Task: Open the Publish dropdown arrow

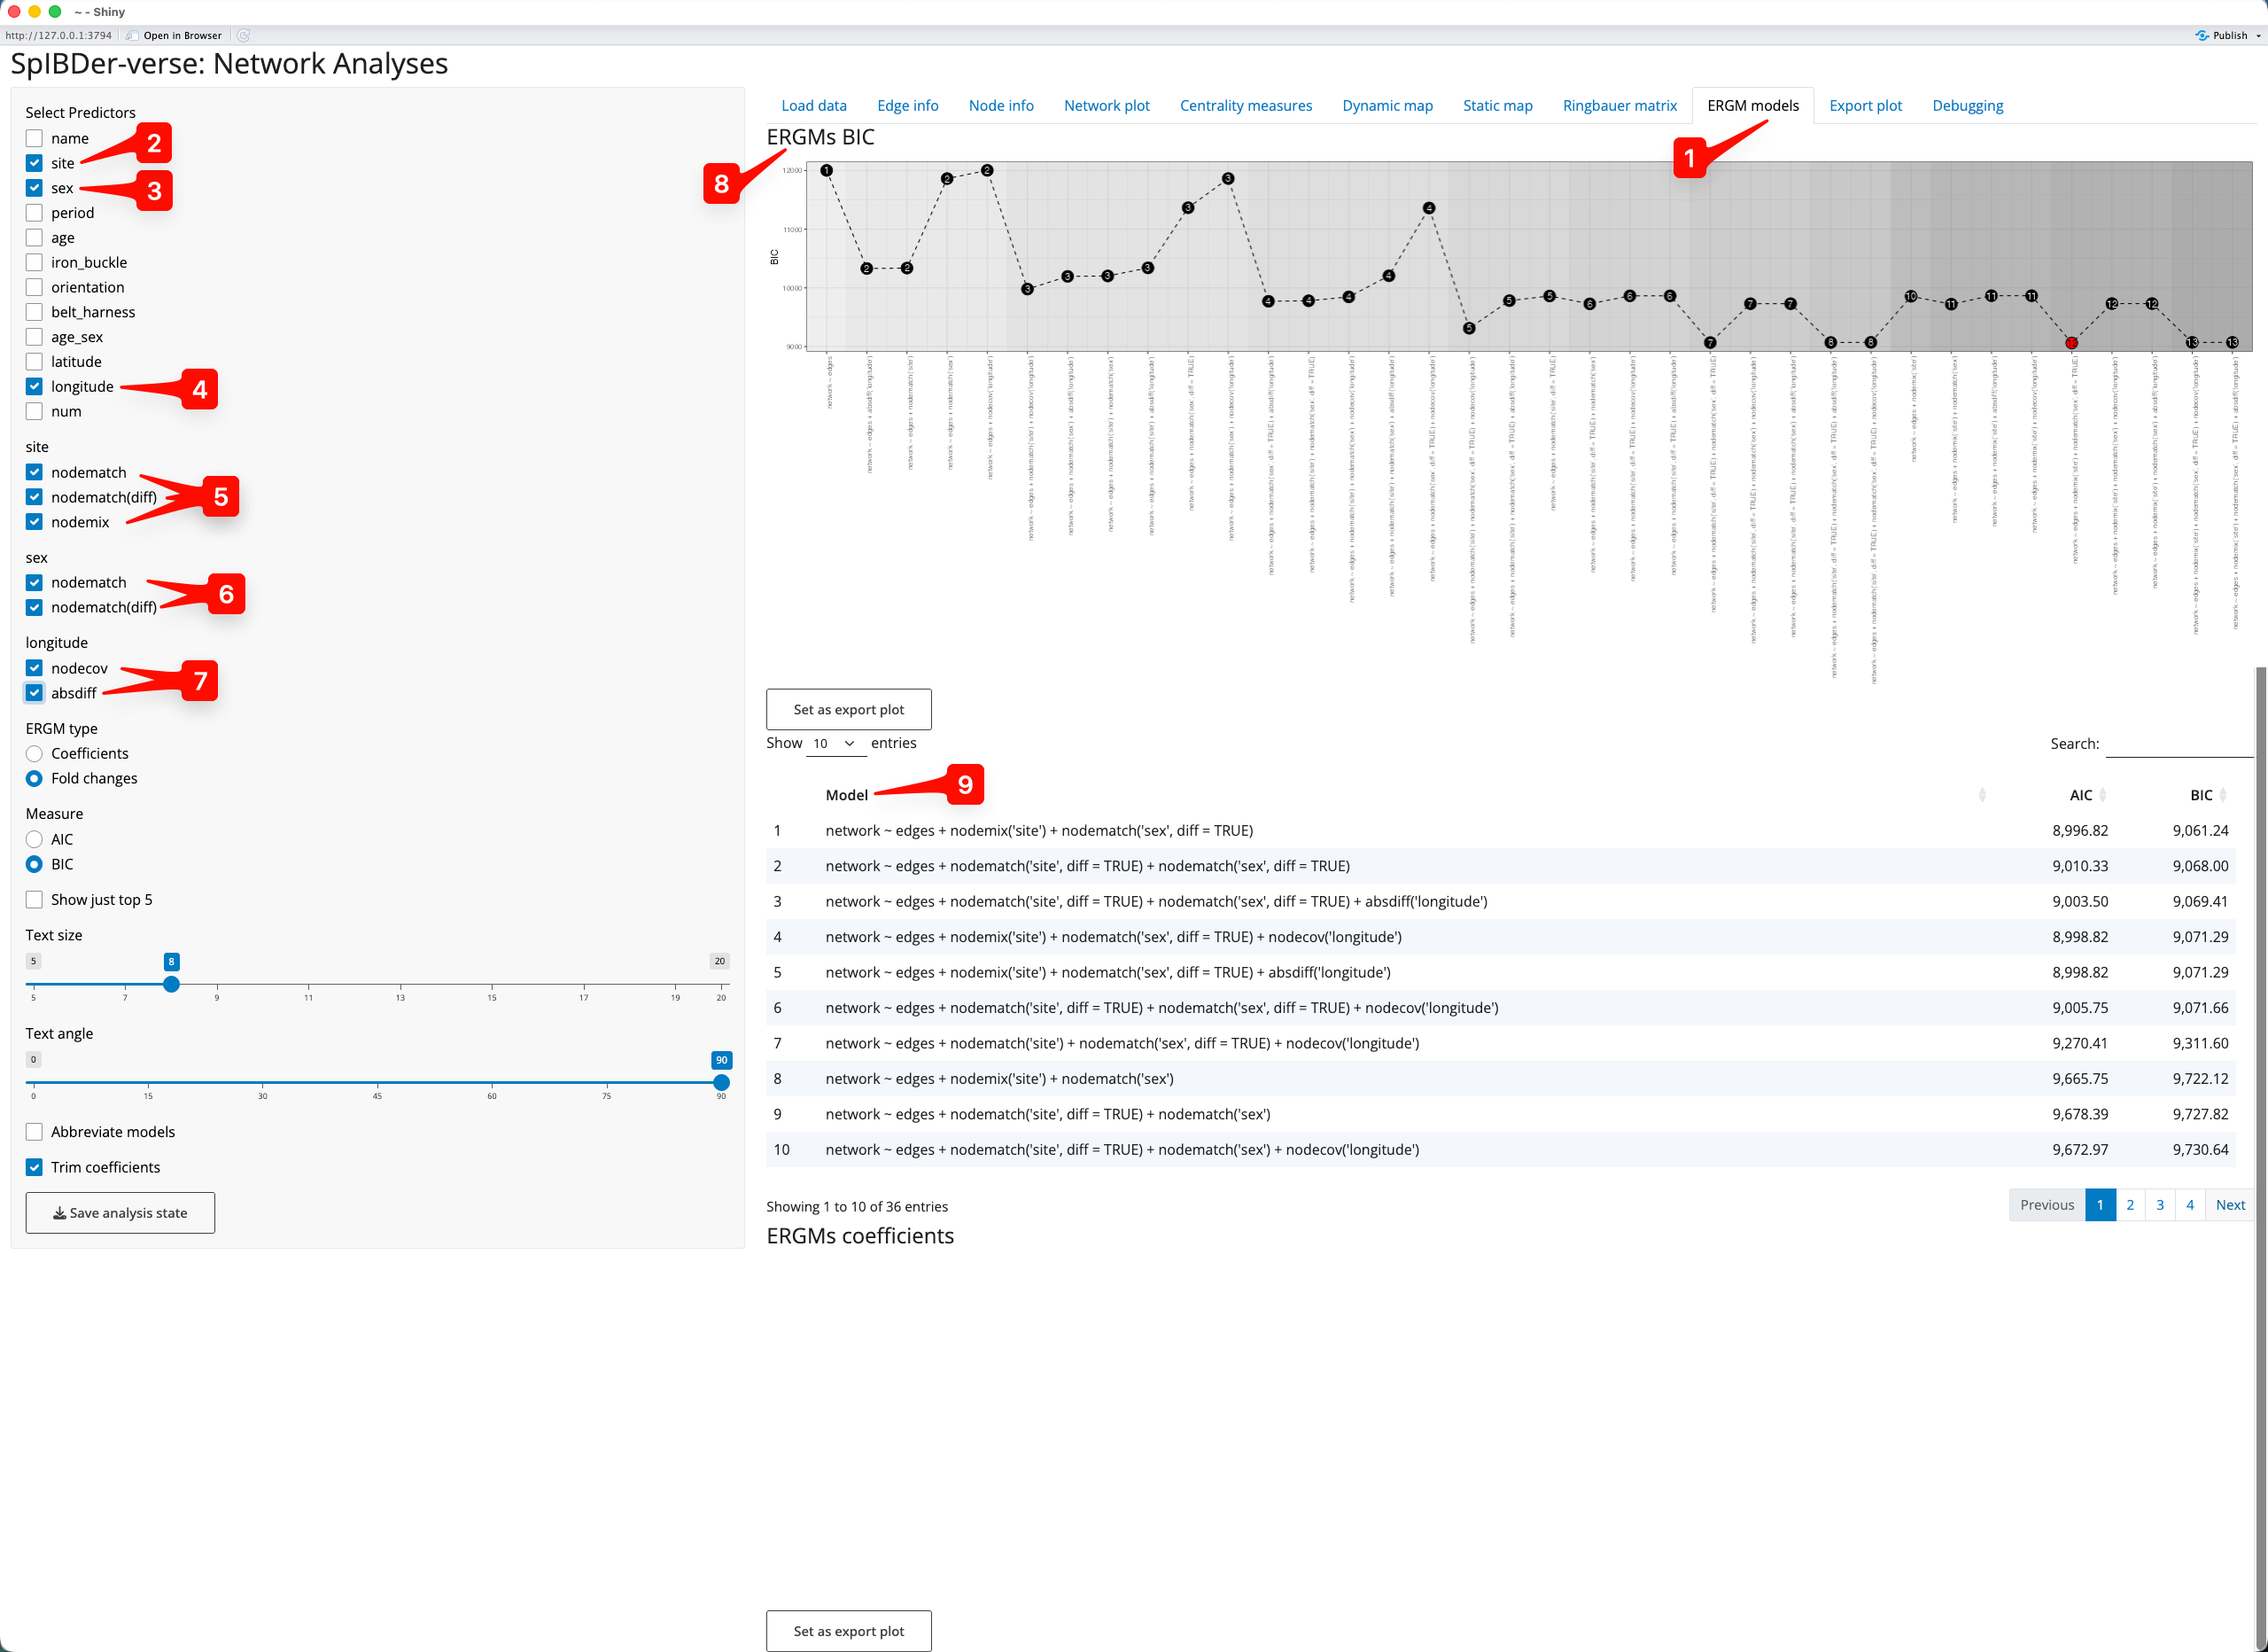Action: click(2258, 35)
